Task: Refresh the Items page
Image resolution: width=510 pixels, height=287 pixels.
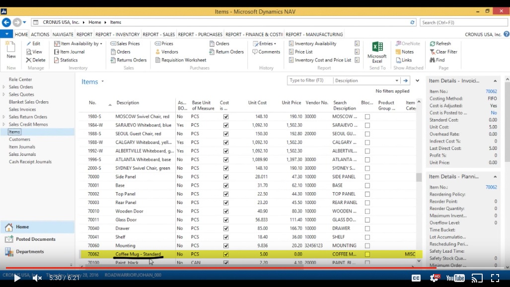Action: (x=440, y=44)
